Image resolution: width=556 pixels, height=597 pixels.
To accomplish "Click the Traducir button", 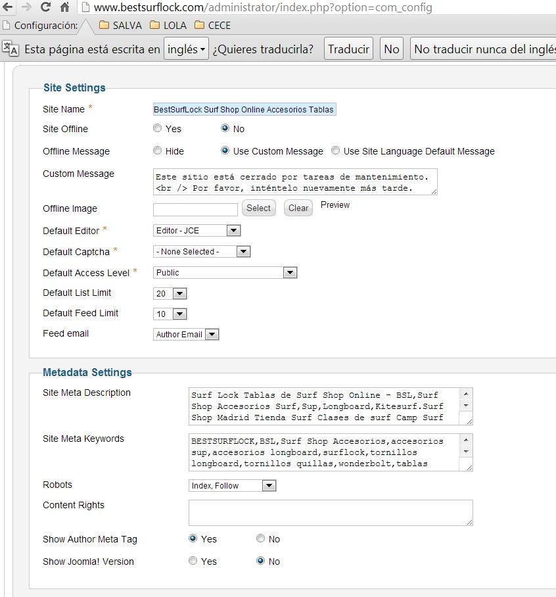I will click(x=348, y=49).
